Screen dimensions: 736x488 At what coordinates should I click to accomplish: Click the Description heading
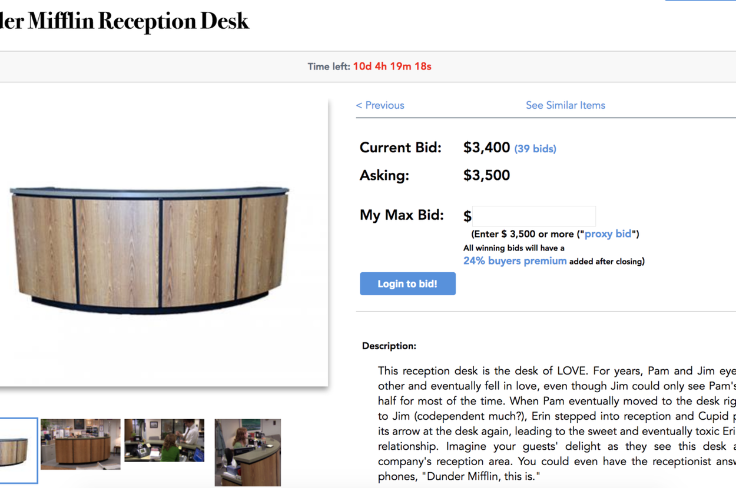pyautogui.click(x=389, y=346)
